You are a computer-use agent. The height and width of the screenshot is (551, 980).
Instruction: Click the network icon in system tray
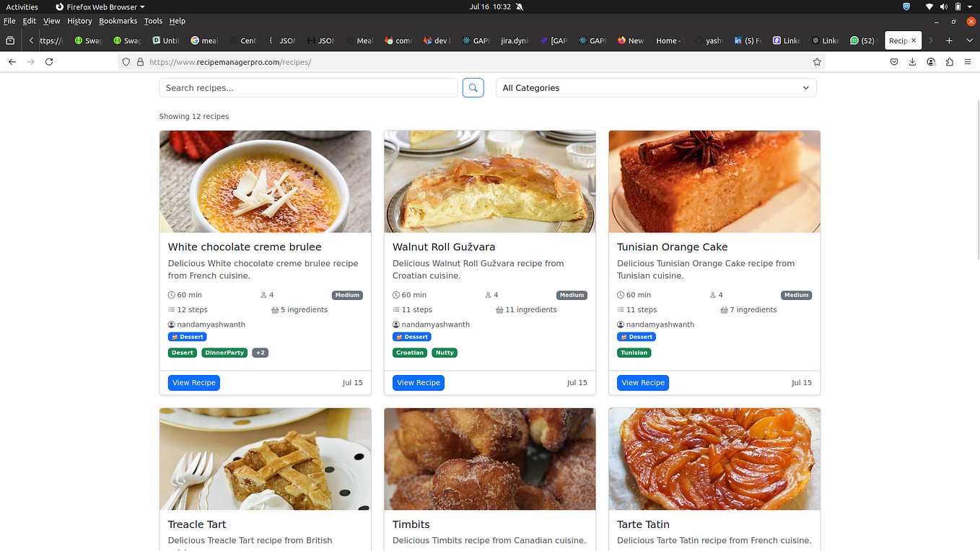pyautogui.click(x=930, y=6)
